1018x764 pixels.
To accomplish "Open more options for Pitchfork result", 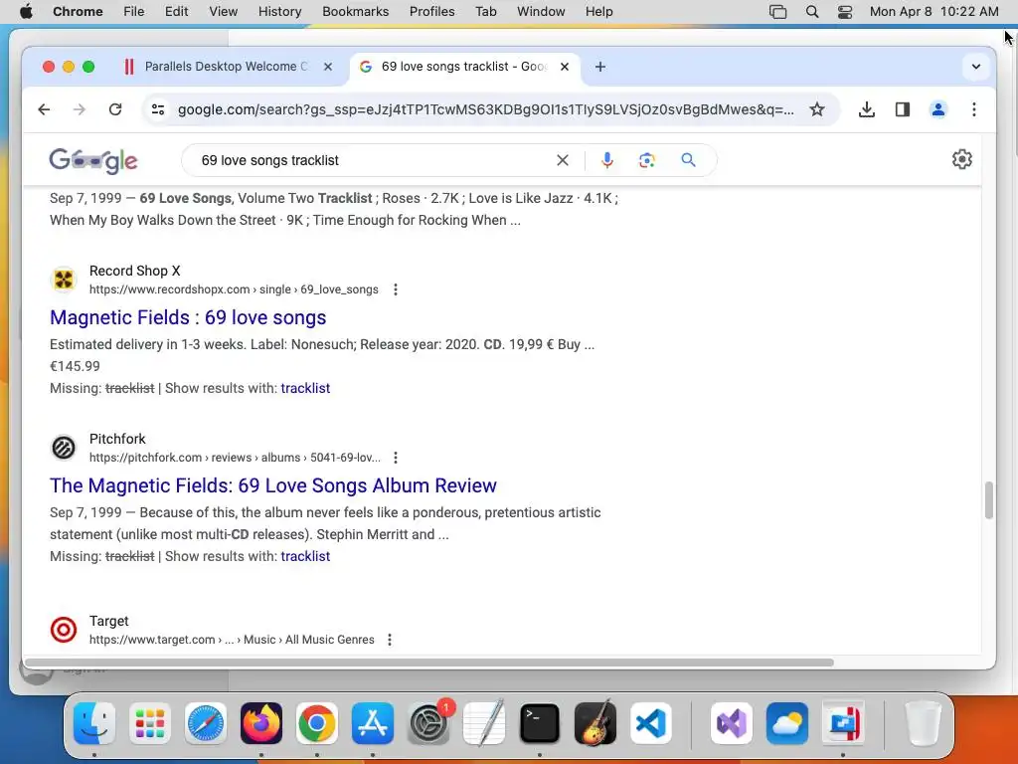I will (396, 458).
